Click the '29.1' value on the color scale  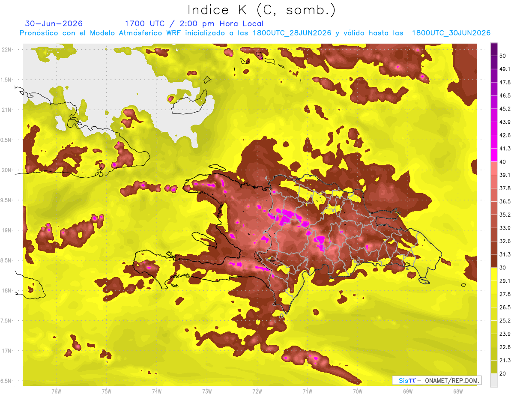click(505, 281)
